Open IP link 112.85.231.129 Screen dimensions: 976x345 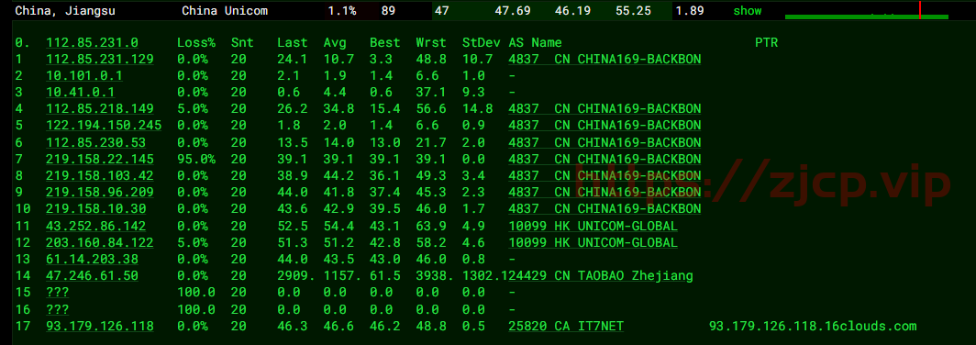100,59
